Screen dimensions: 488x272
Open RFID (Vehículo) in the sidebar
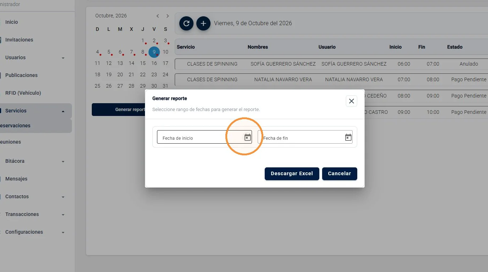click(23, 93)
